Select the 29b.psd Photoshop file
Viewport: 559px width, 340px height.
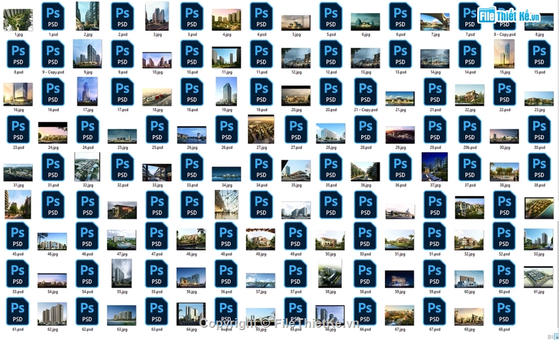[470, 129]
